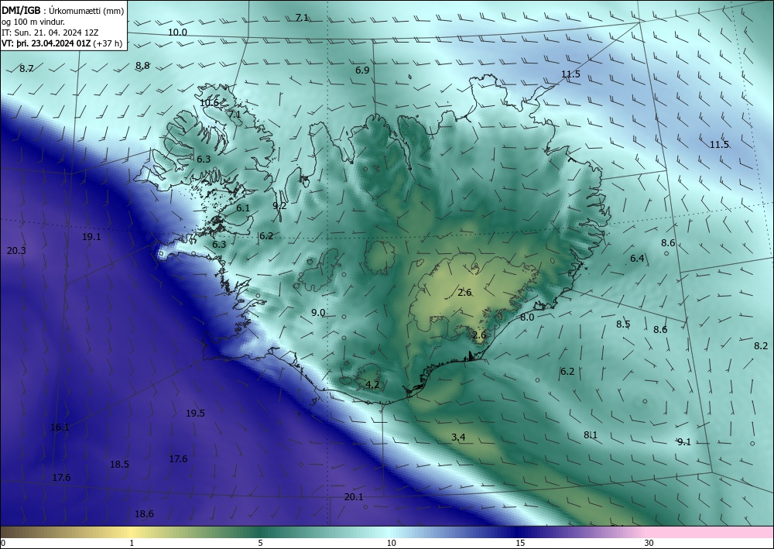774x549 pixels.
Task: Click the legend line 'og 100 m vindur.'
Action: (33, 22)
